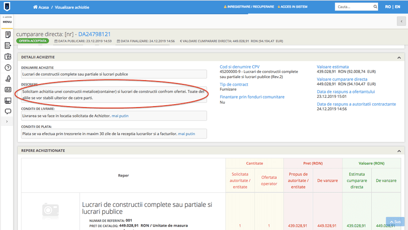Click the back arrow button at right
Screen dimensions: 408x230
(401, 21)
